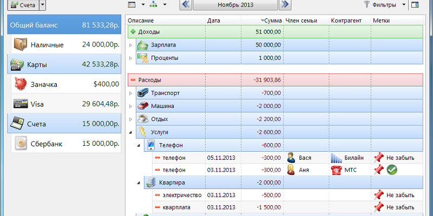Click the red МТС telephone icon

point(336,170)
